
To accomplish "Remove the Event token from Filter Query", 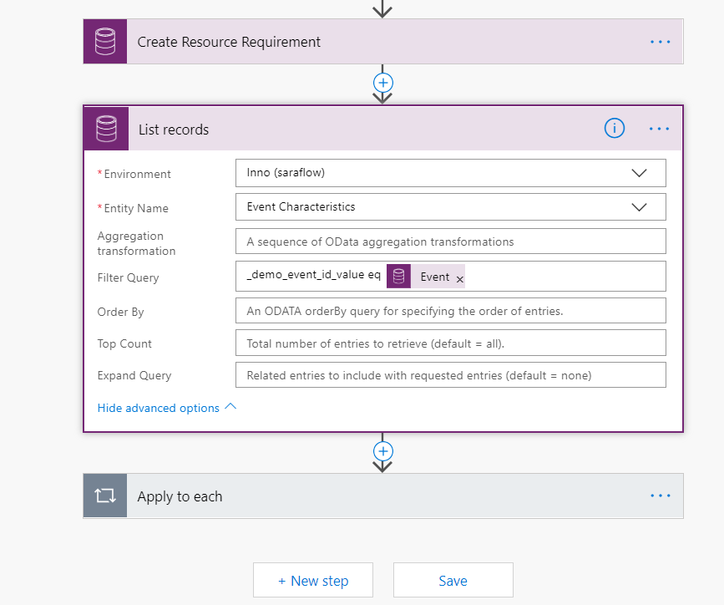I will point(459,278).
